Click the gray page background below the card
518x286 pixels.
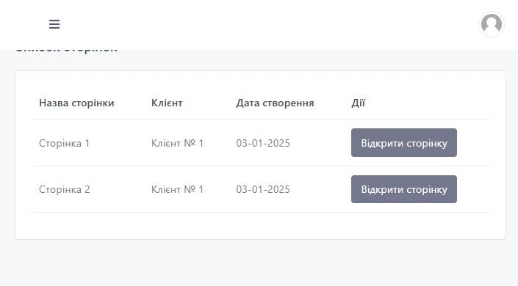(x=259, y=263)
